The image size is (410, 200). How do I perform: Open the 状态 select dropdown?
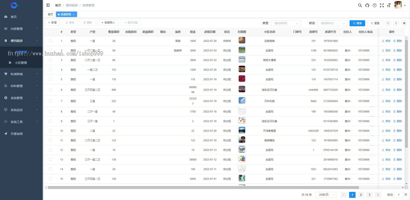point(332,23)
